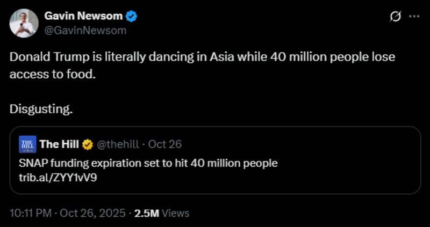Click the "access to food." text line
This screenshot has width=430, height=227.
(x=52, y=75)
